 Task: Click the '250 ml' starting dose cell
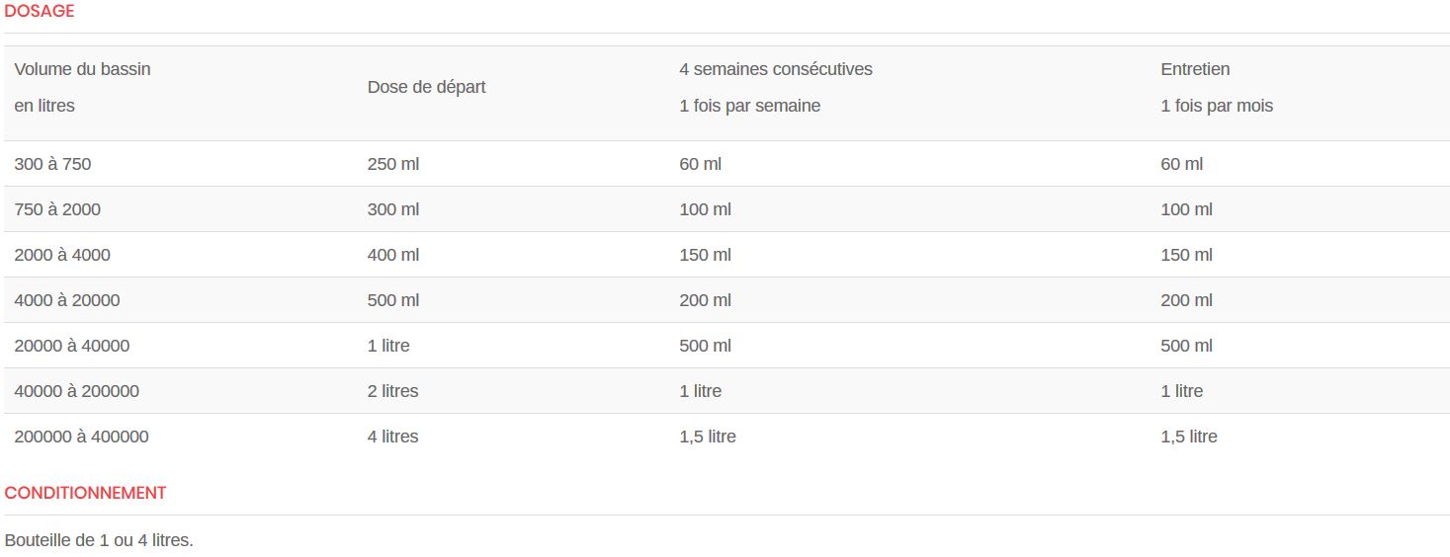(x=393, y=164)
